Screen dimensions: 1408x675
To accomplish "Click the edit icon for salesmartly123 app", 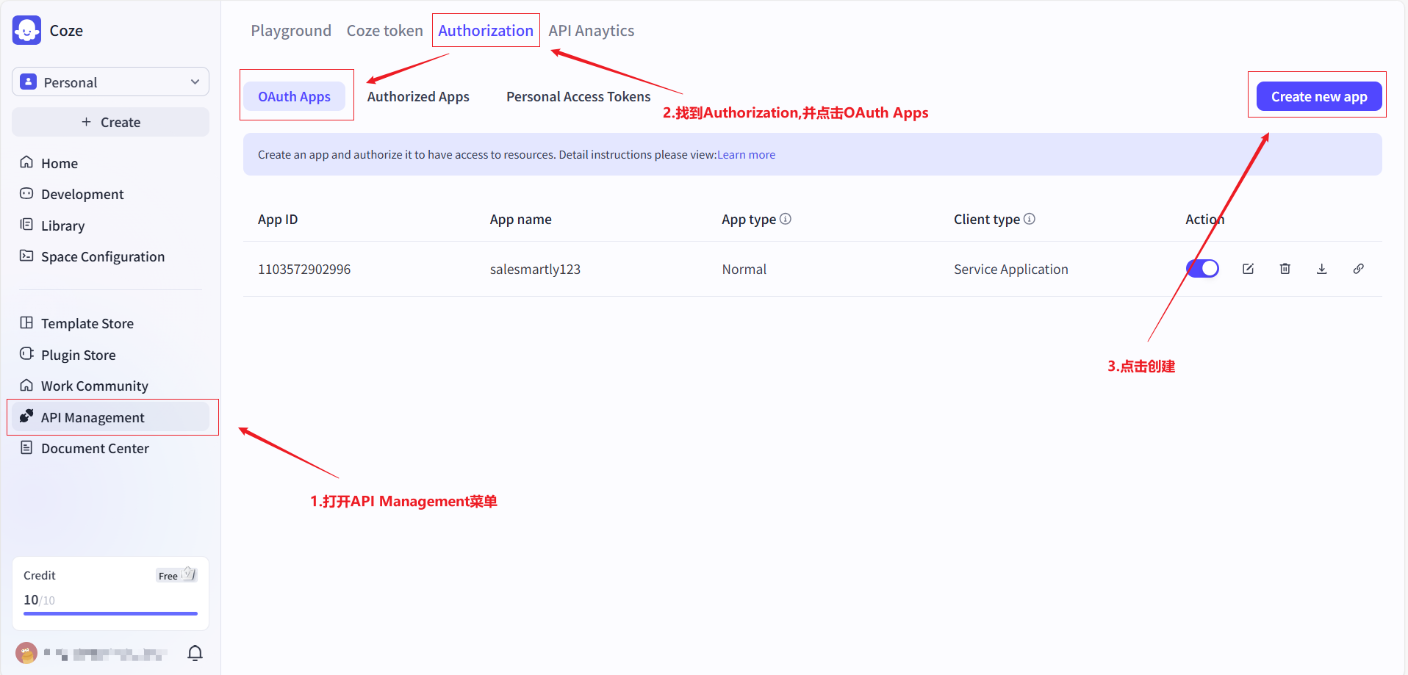I will click(x=1248, y=269).
